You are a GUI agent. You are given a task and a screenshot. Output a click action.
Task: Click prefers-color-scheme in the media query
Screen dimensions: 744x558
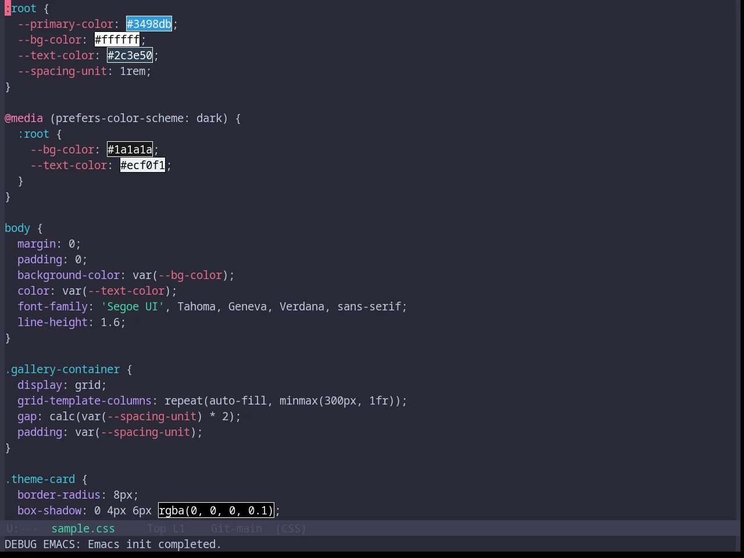[x=120, y=118]
